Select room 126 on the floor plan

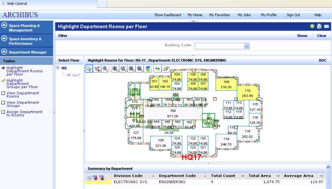(x=161, y=143)
